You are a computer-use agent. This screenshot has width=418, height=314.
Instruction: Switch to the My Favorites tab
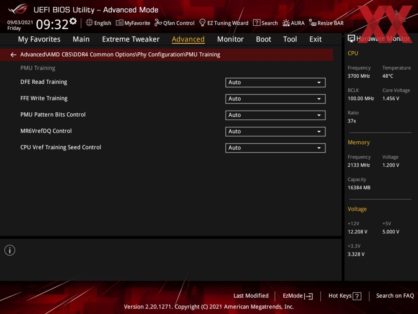click(39, 39)
